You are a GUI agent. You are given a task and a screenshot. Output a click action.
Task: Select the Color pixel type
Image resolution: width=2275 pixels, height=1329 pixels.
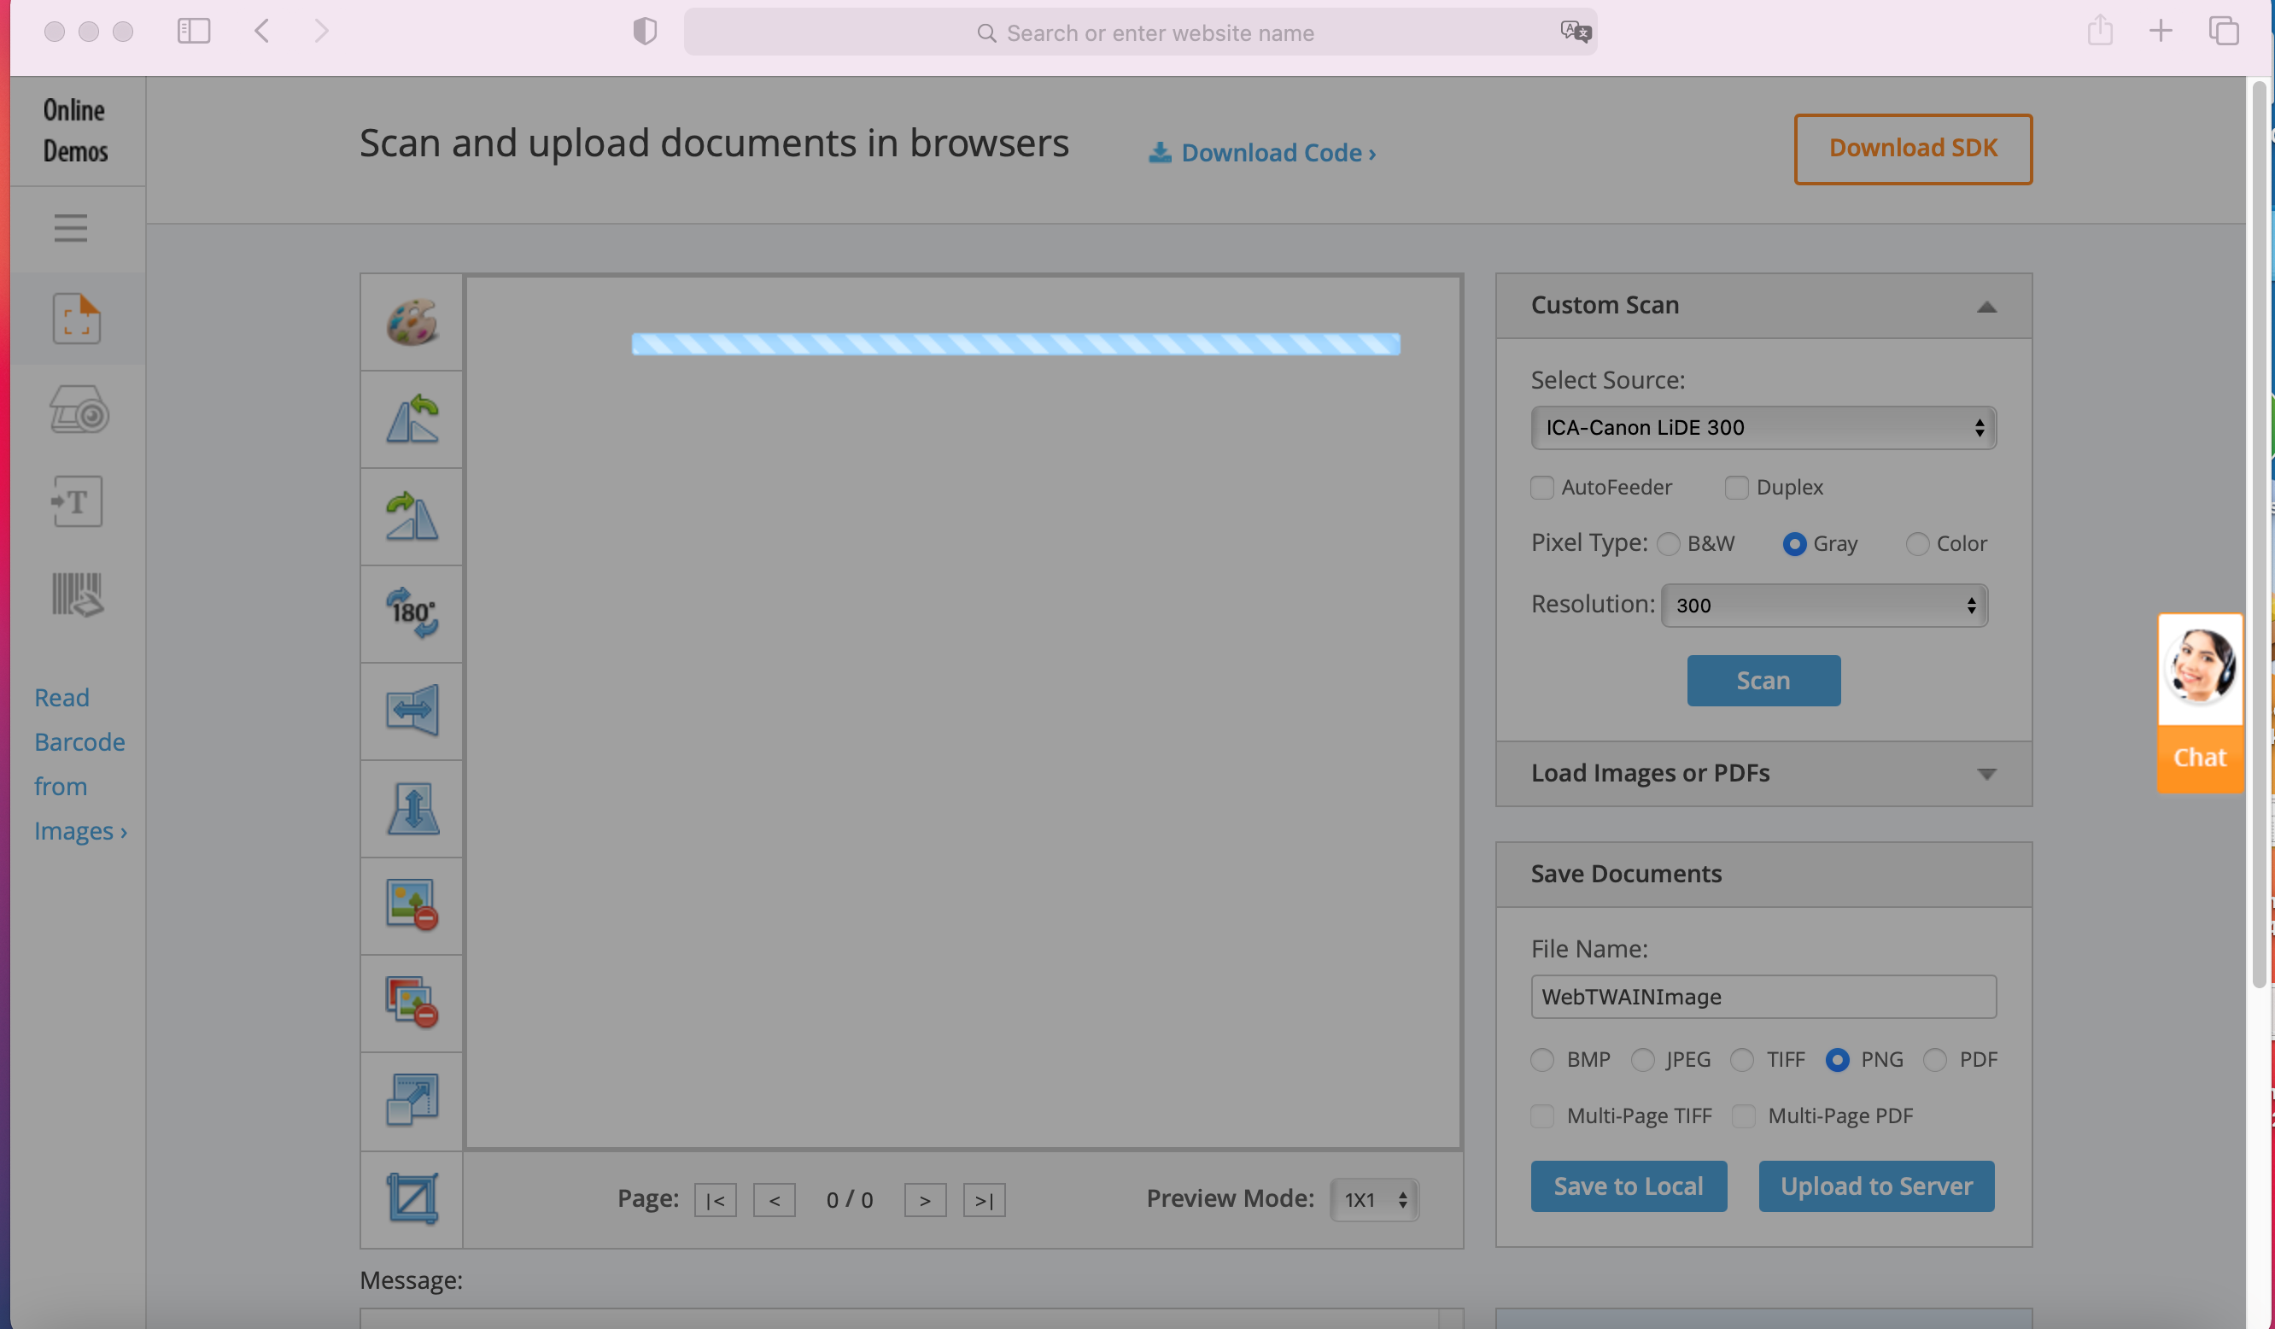point(1916,543)
